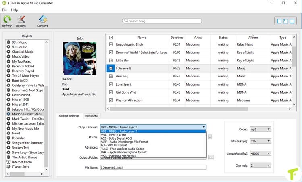Toggle the select-all checkbox in the table header

(111, 37)
